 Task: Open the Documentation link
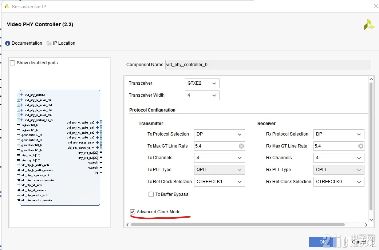point(27,43)
